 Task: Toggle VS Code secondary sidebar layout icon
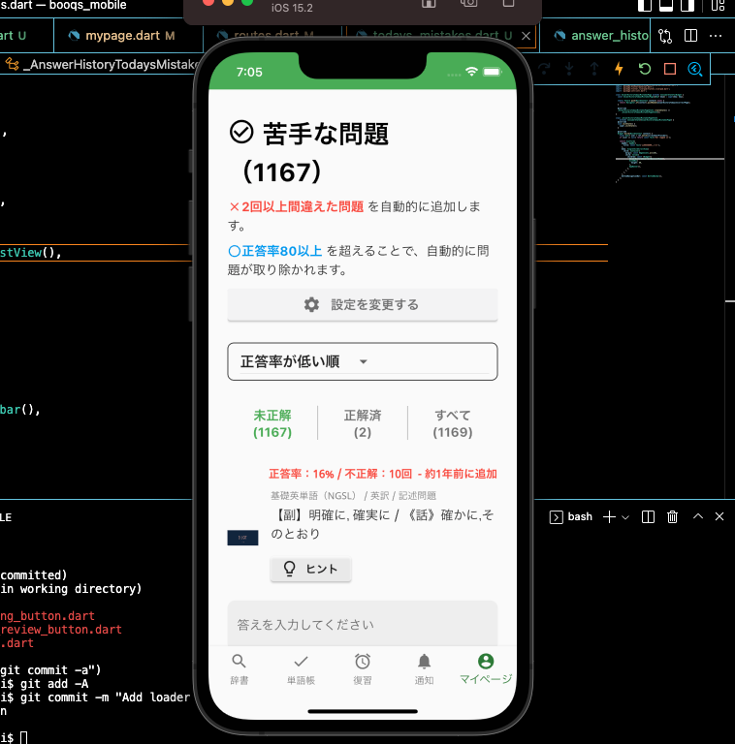(x=688, y=5)
